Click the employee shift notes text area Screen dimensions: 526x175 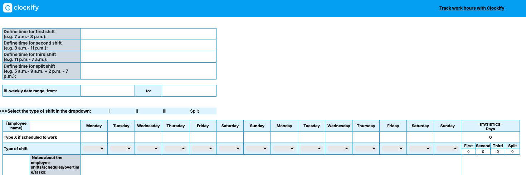pos(271,165)
